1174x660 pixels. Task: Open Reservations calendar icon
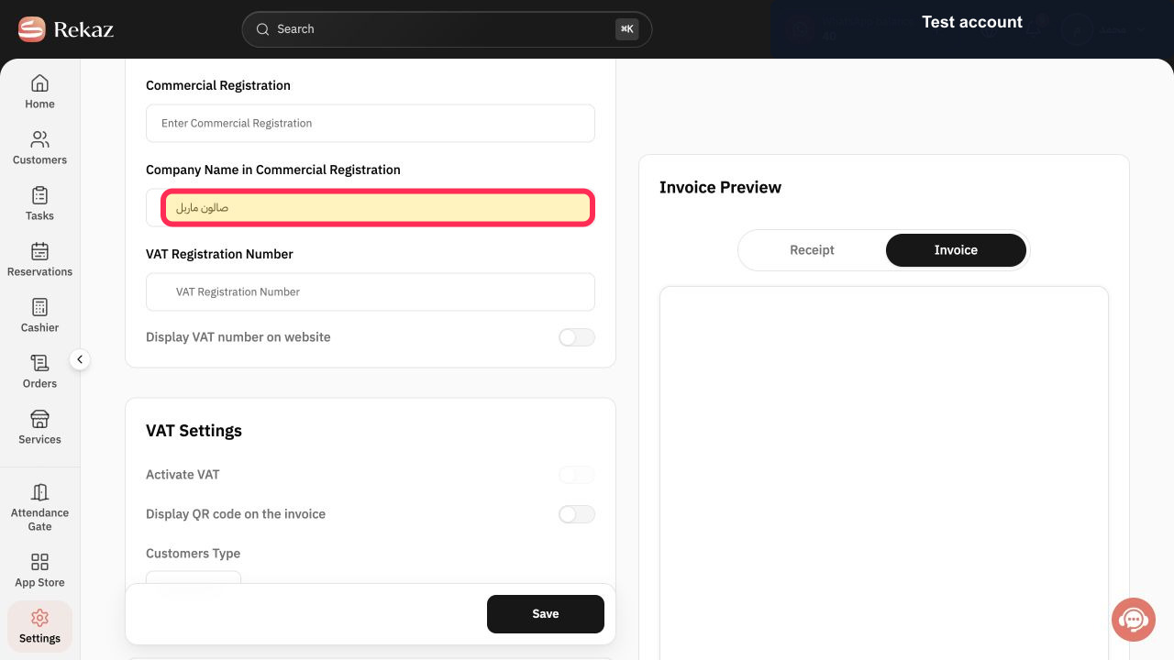[39, 251]
